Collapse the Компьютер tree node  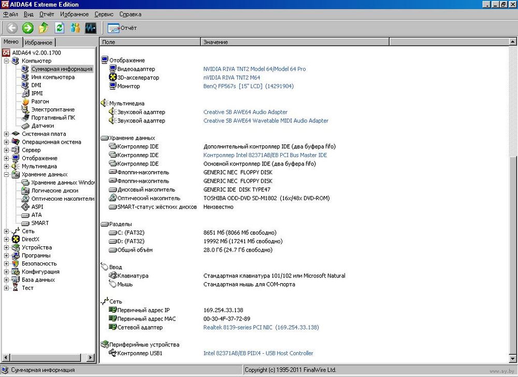click(x=6, y=61)
